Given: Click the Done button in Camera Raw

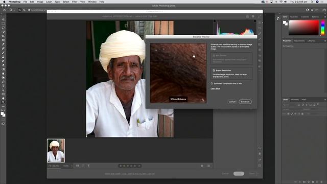Looking at the screenshot, I should tap(239, 174).
